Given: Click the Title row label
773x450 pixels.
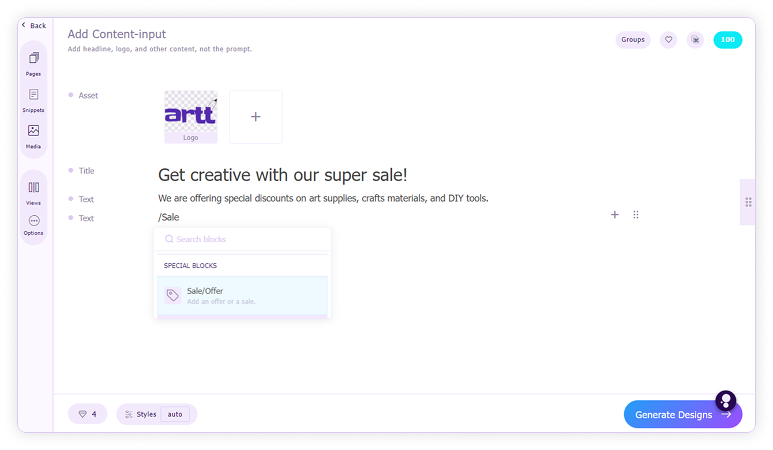Looking at the screenshot, I should pos(87,171).
